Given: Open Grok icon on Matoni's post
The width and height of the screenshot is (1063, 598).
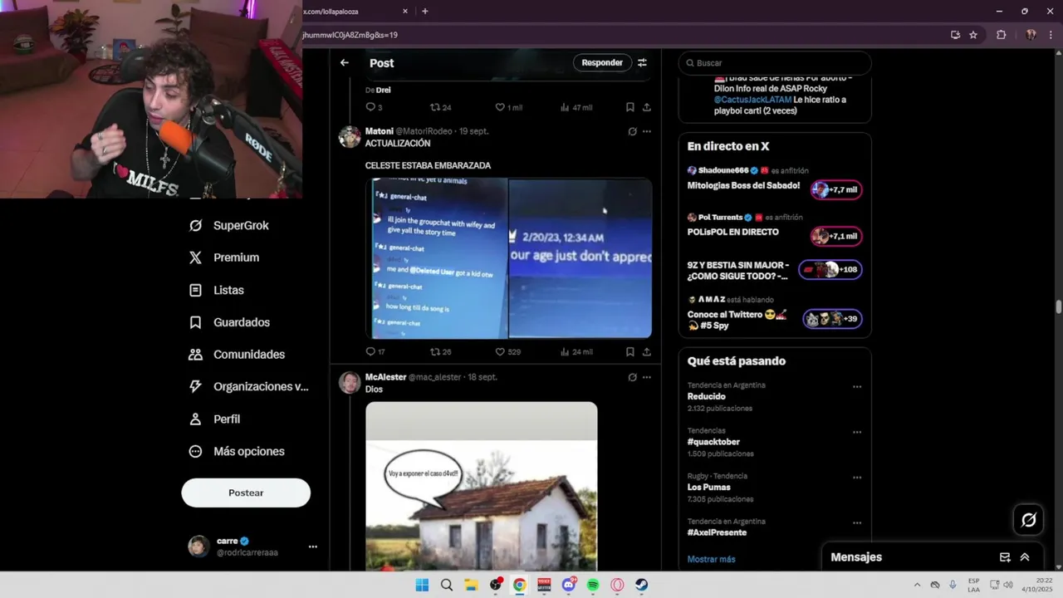Looking at the screenshot, I should click(x=632, y=131).
